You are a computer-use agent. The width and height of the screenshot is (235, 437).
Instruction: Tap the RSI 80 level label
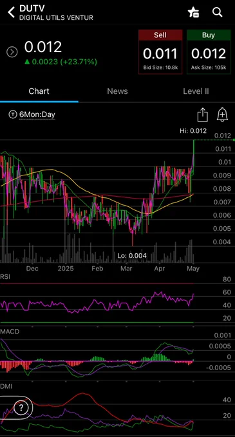227,280
